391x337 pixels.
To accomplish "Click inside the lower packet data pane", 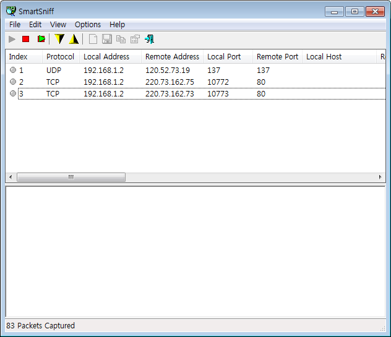I will (x=195, y=252).
